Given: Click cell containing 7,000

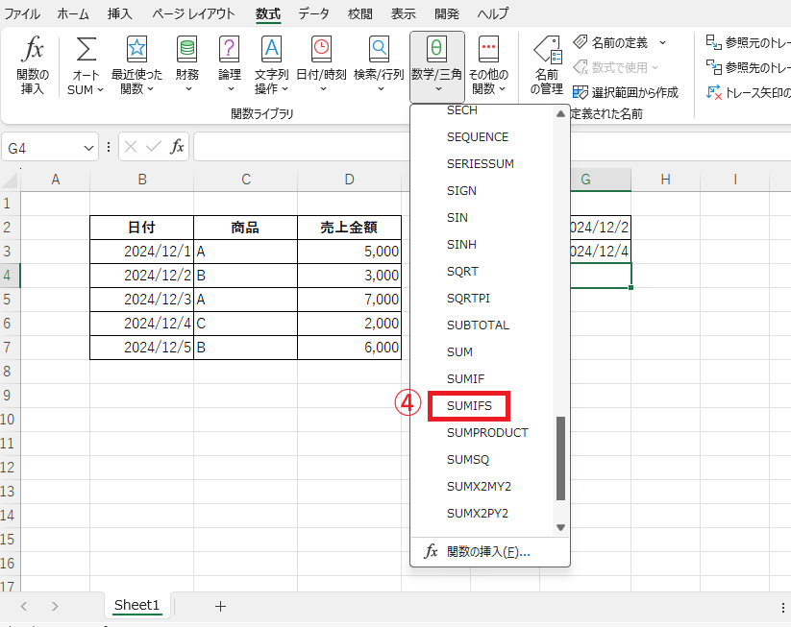Looking at the screenshot, I should click(x=349, y=300).
